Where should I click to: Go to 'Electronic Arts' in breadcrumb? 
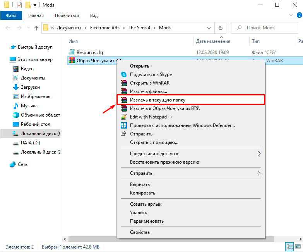point(105,28)
